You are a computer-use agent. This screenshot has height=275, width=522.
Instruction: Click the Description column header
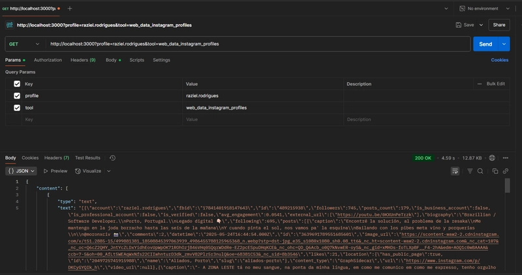(x=359, y=84)
